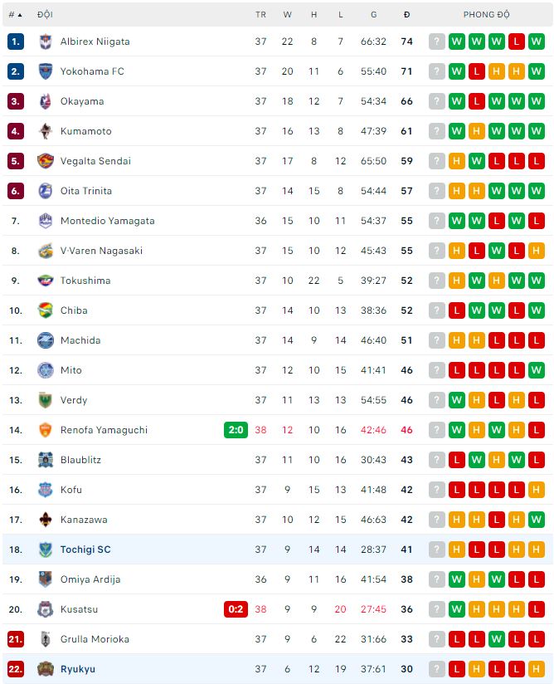Click the green 2:0 live score badge
This screenshot has height=684, width=554.
236,430
